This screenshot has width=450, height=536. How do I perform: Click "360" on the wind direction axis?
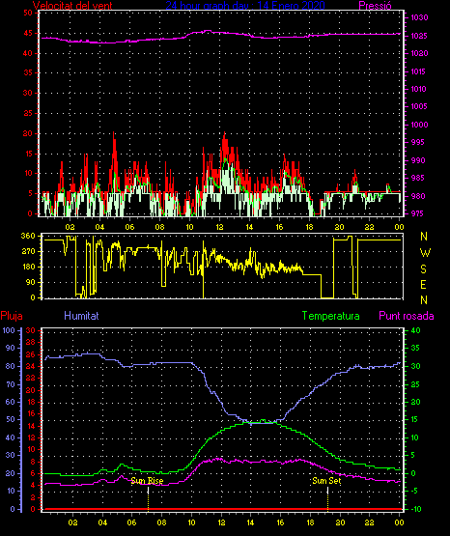click(x=28, y=236)
